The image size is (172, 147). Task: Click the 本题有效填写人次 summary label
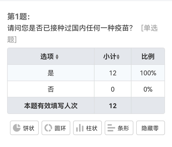click(x=51, y=106)
